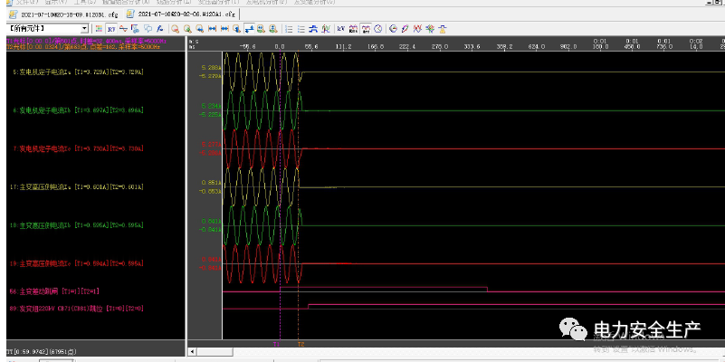Click the T2 cursor marker on timeline
Viewport: 725px width, 362px height.
(x=300, y=345)
